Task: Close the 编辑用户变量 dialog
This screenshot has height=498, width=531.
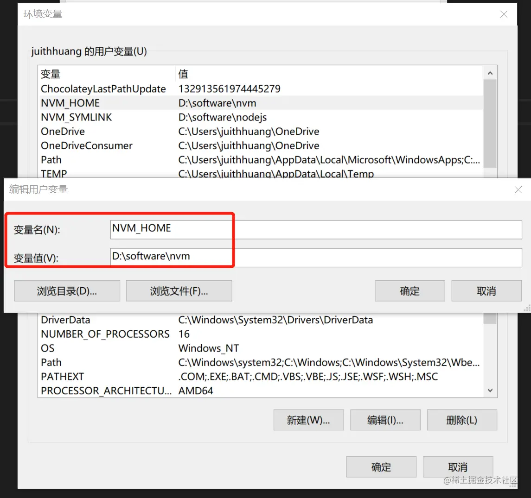Action: point(518,190)
